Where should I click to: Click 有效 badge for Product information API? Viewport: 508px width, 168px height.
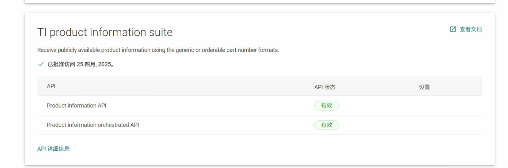tap(326, 106)
